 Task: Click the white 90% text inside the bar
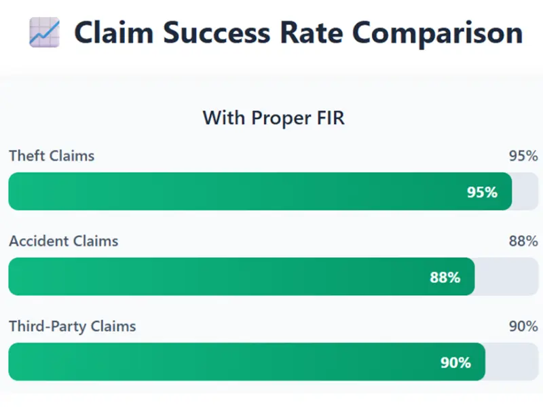coord(455,362)
